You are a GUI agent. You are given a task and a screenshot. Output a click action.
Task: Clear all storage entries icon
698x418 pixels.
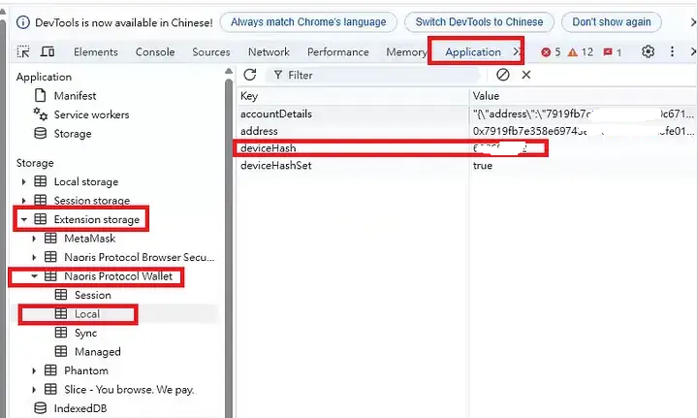(x=503, y=75)
